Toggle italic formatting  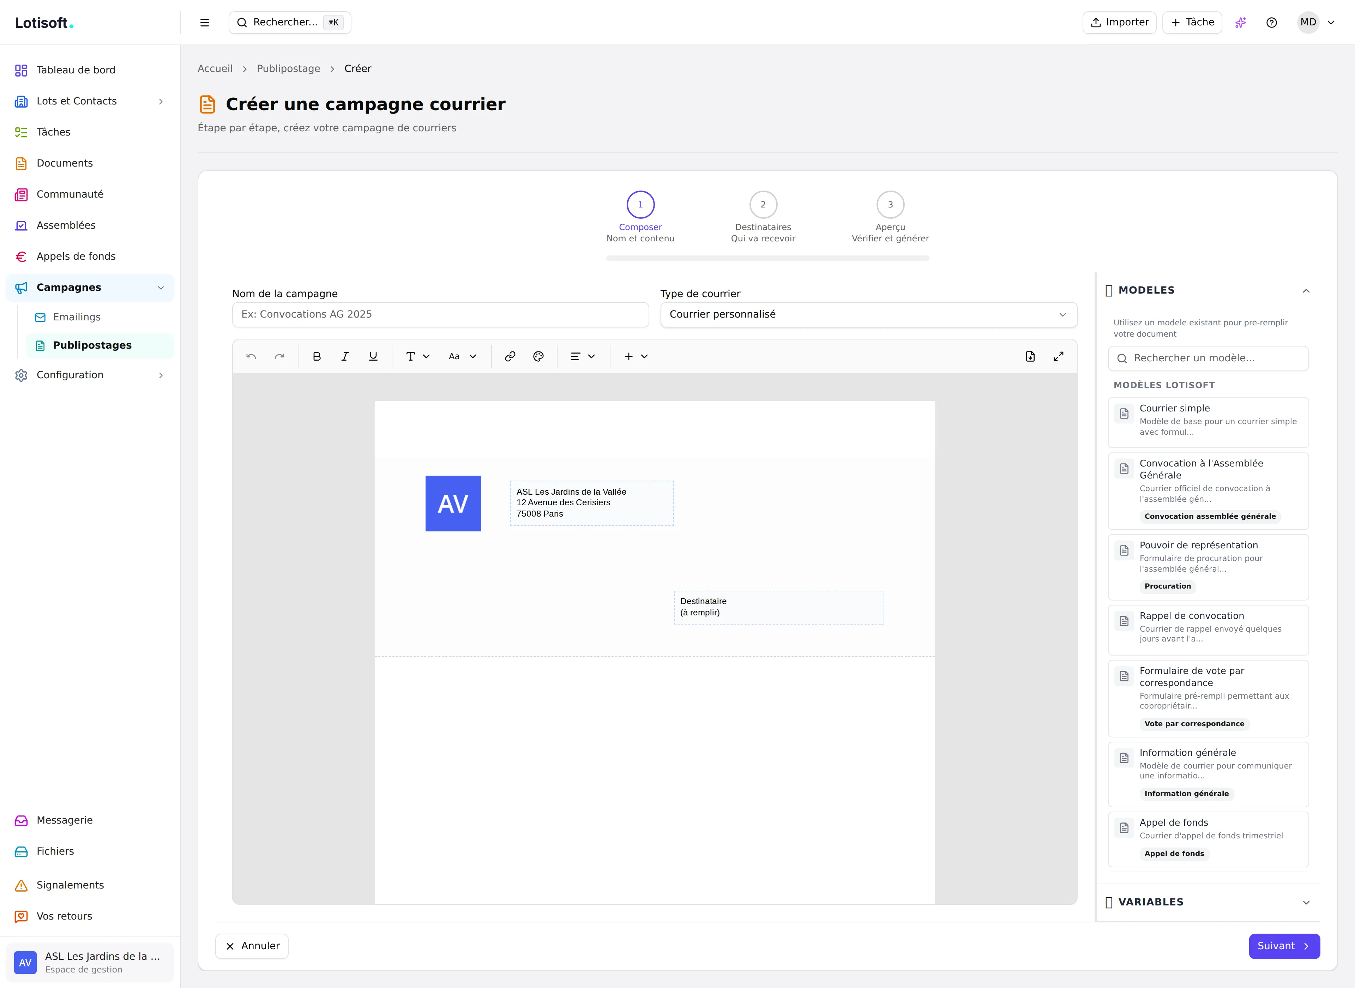345,356
